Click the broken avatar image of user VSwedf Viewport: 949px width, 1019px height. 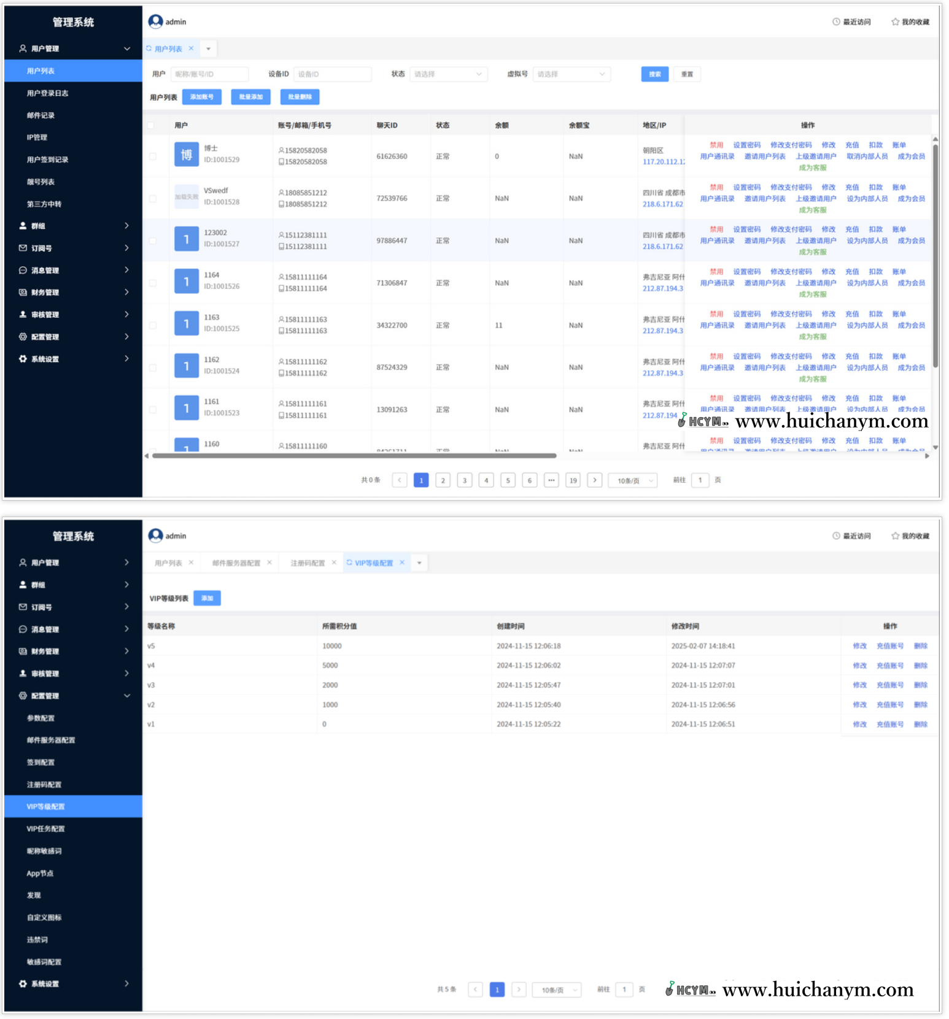click(186, 197)
